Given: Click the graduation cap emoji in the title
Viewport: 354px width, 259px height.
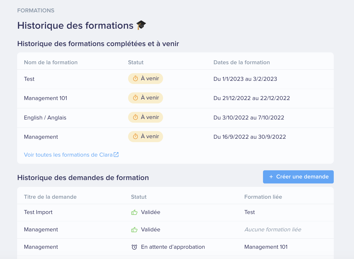Looking at the screenshot, I should 141,25.
